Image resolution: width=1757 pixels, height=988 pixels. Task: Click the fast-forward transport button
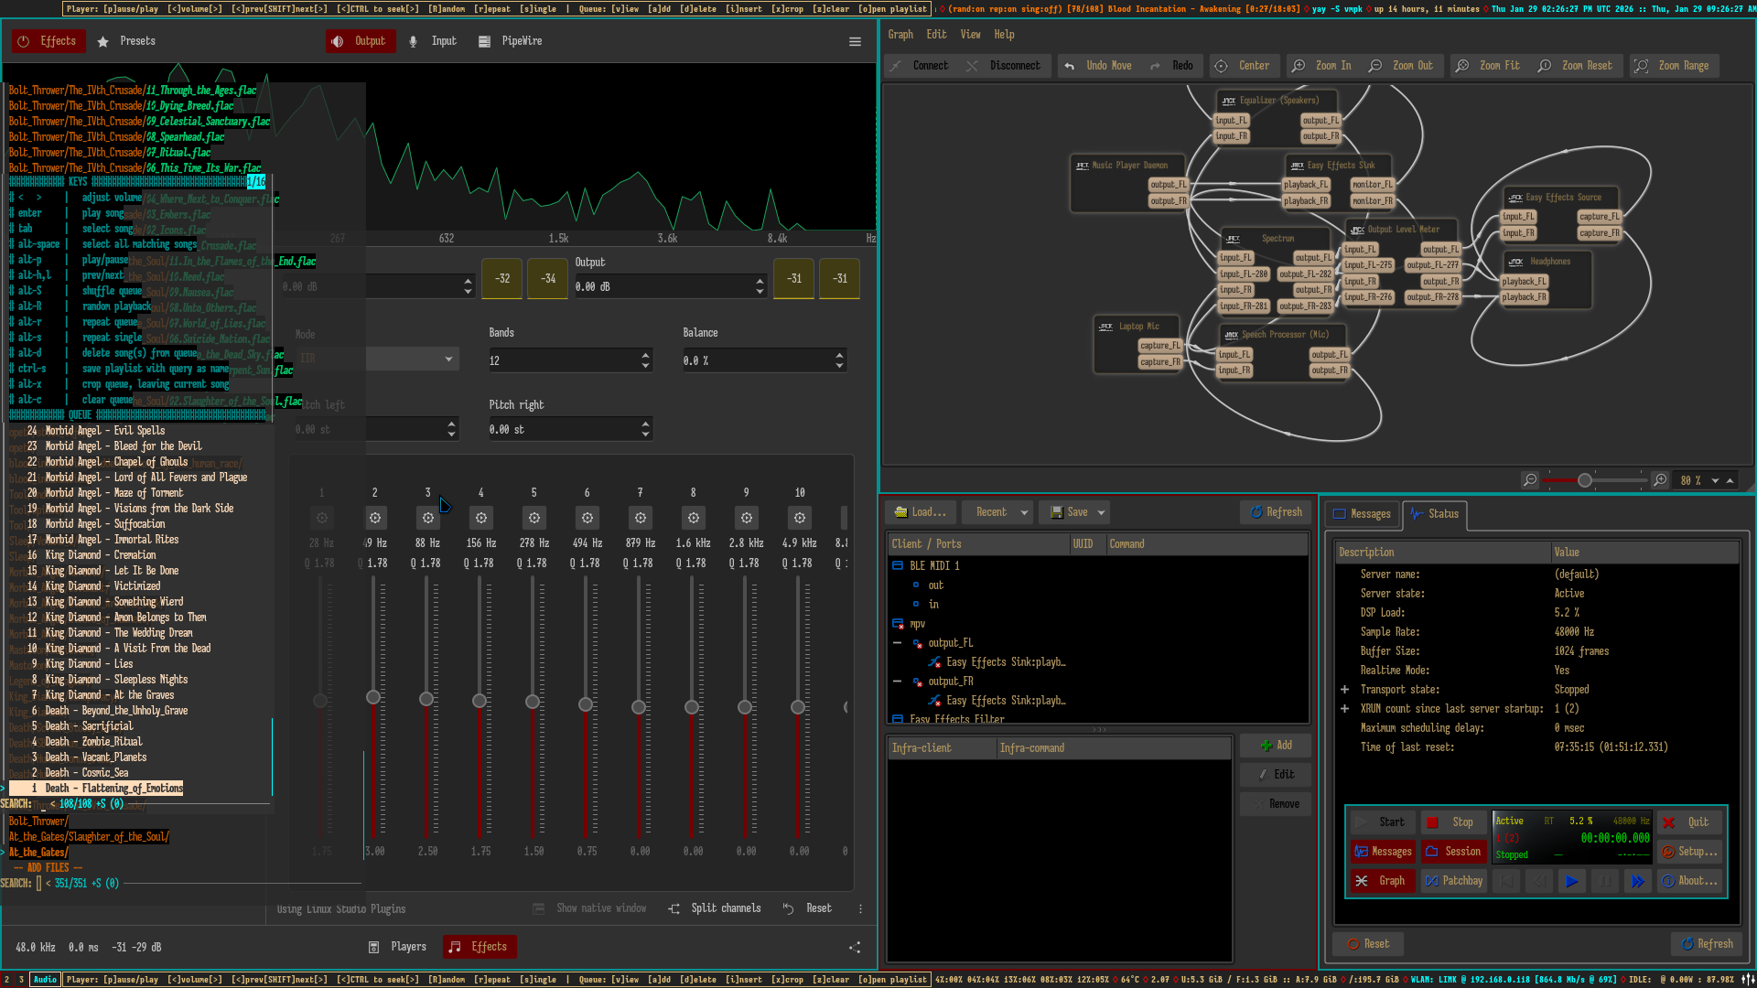(x=1637, y=881)
